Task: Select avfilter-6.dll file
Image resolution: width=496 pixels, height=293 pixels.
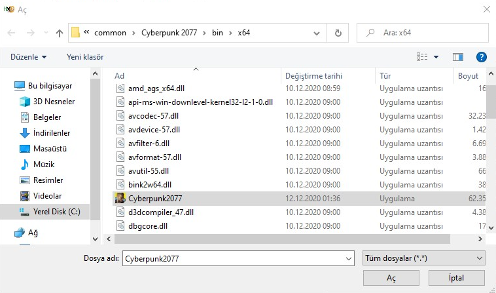Action: [x=149, y=144]
